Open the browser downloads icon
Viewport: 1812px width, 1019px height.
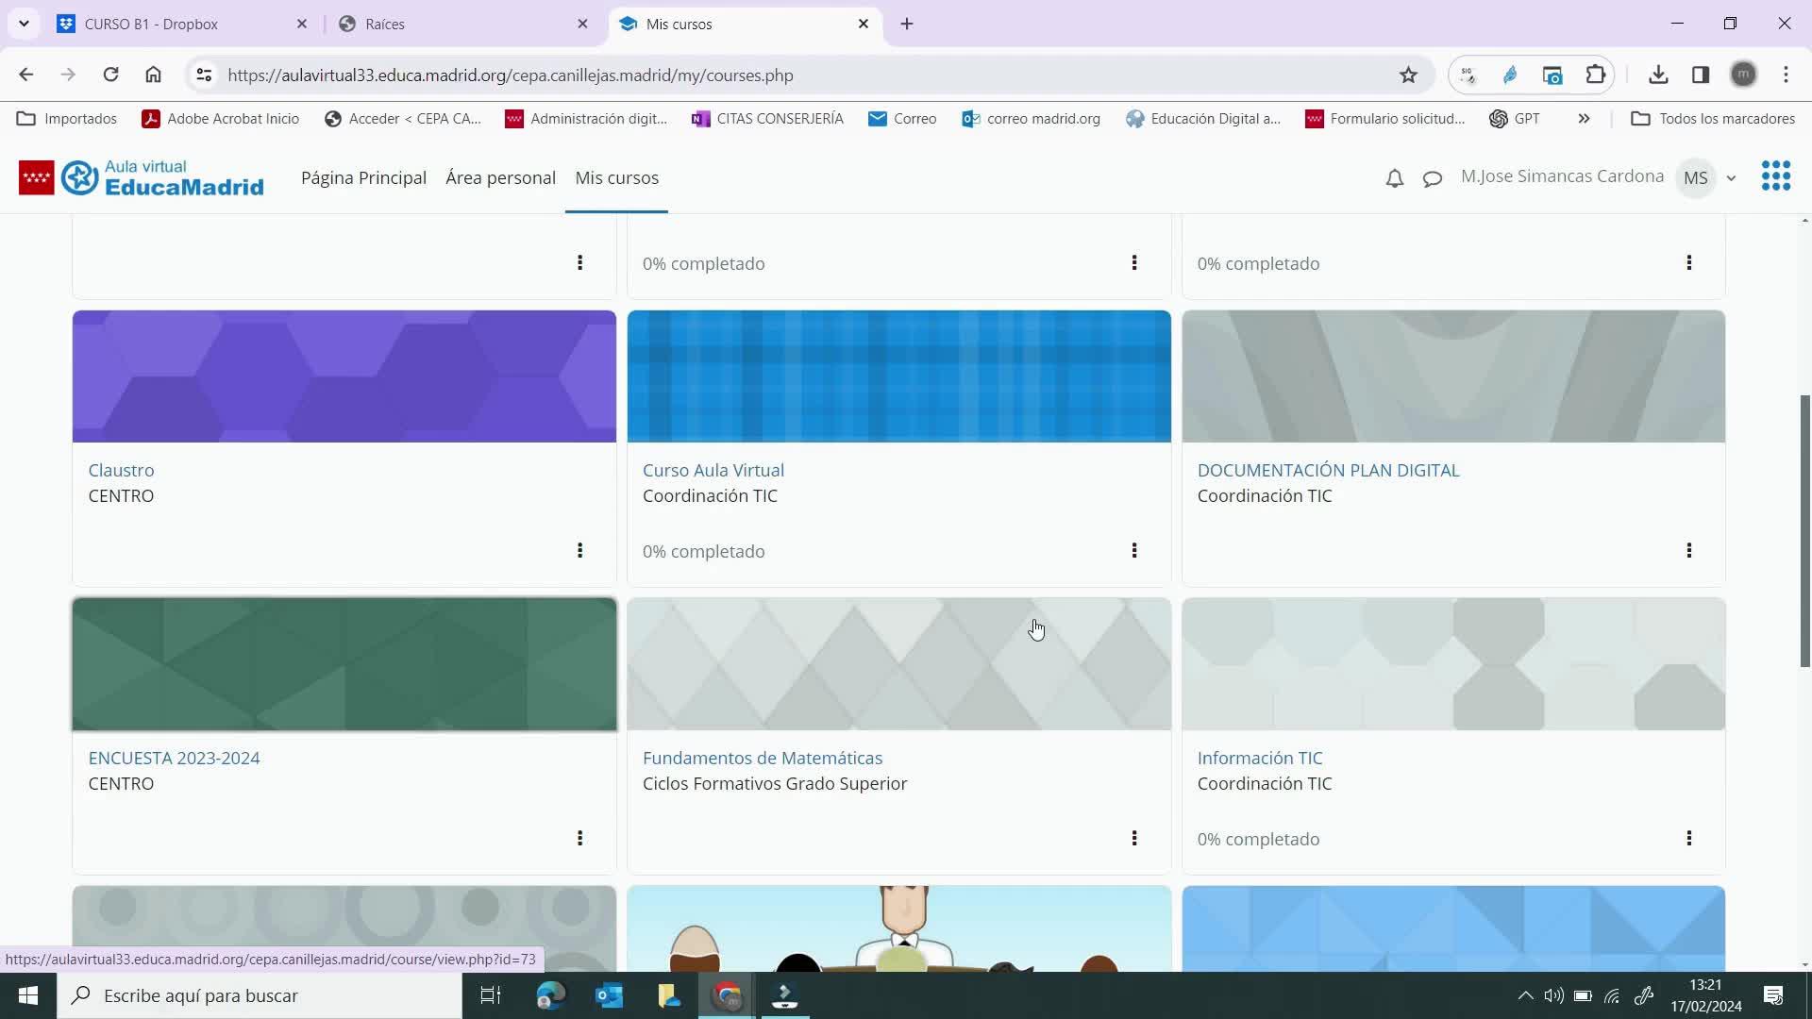pos(1658,75)
